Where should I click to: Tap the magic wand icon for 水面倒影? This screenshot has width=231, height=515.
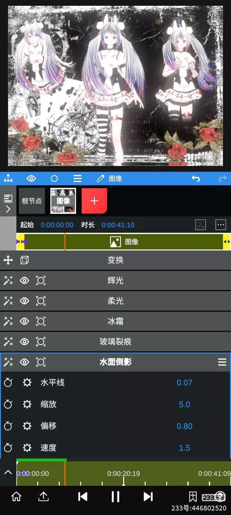8,362
